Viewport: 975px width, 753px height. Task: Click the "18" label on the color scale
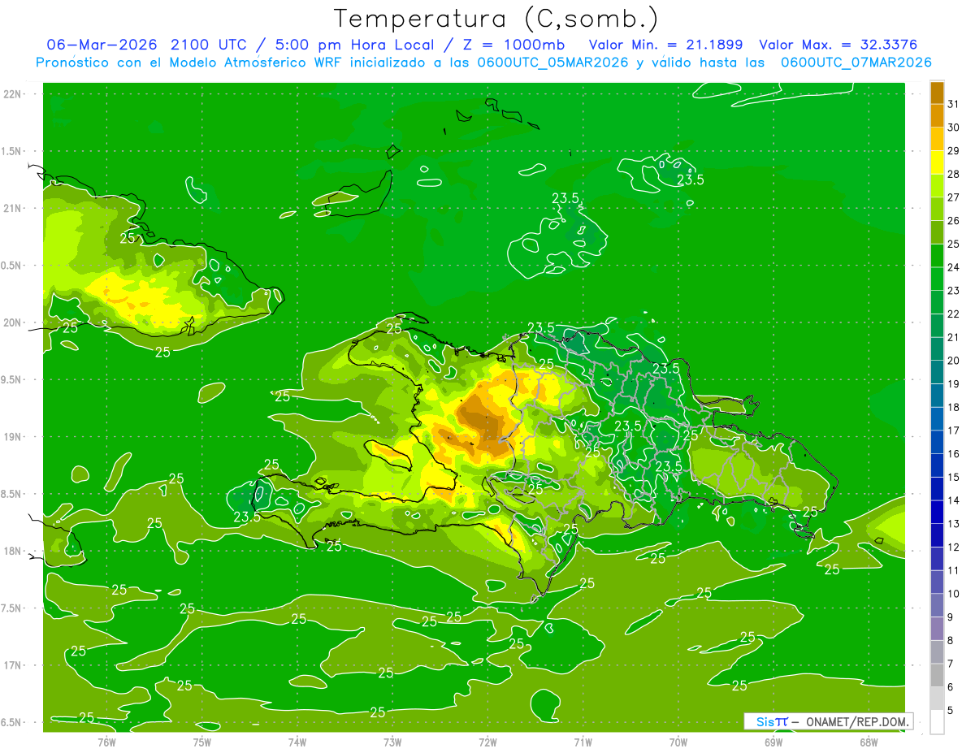point(953,407)
